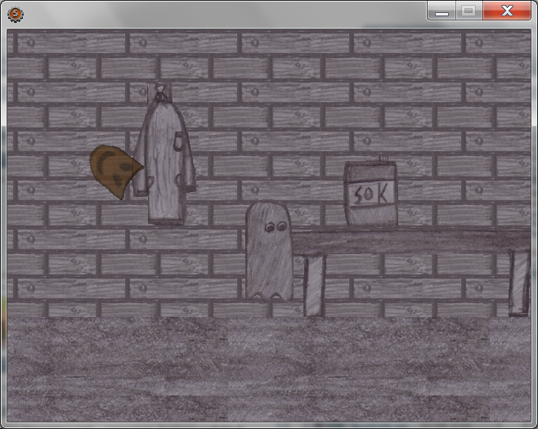
Task: Pick the box labeled 50K
Action: (x=370, y=194)
